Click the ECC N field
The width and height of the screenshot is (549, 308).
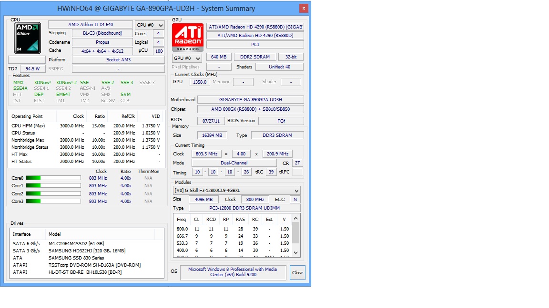[295, 200]
